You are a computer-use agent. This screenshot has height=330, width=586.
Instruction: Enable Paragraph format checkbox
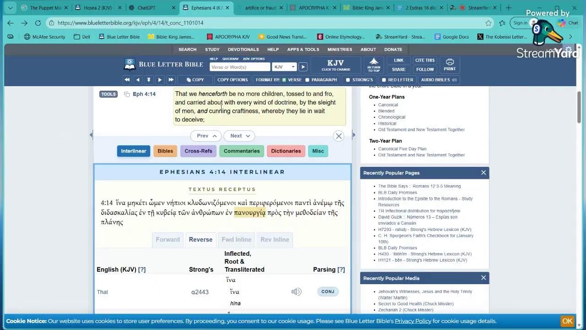click(308, 80)
